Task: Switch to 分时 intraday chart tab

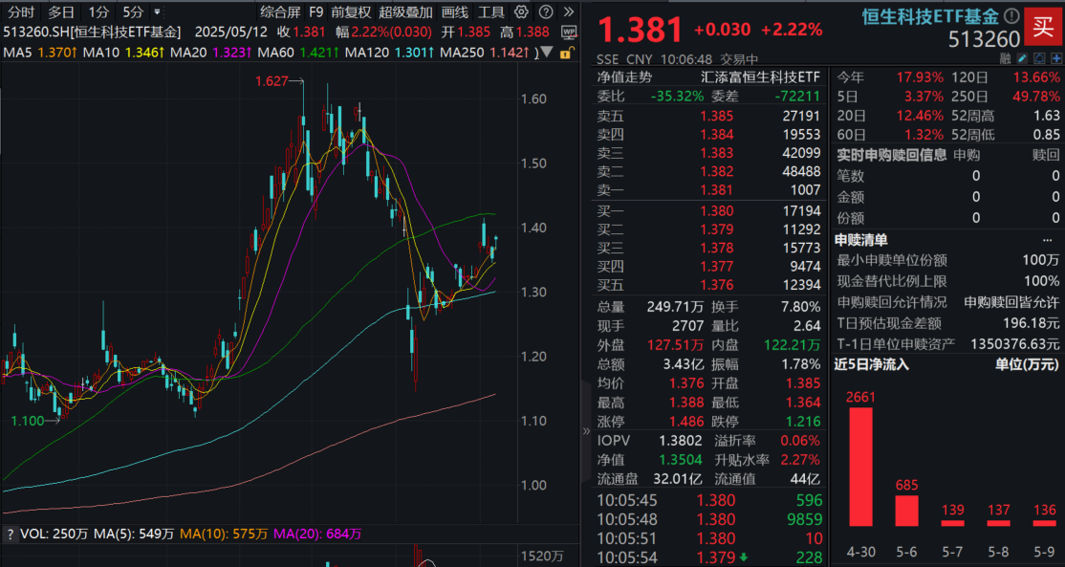Action: [21, 12]
